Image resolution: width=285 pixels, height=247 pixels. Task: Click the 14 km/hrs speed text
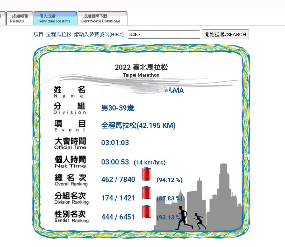coord(150,162)
